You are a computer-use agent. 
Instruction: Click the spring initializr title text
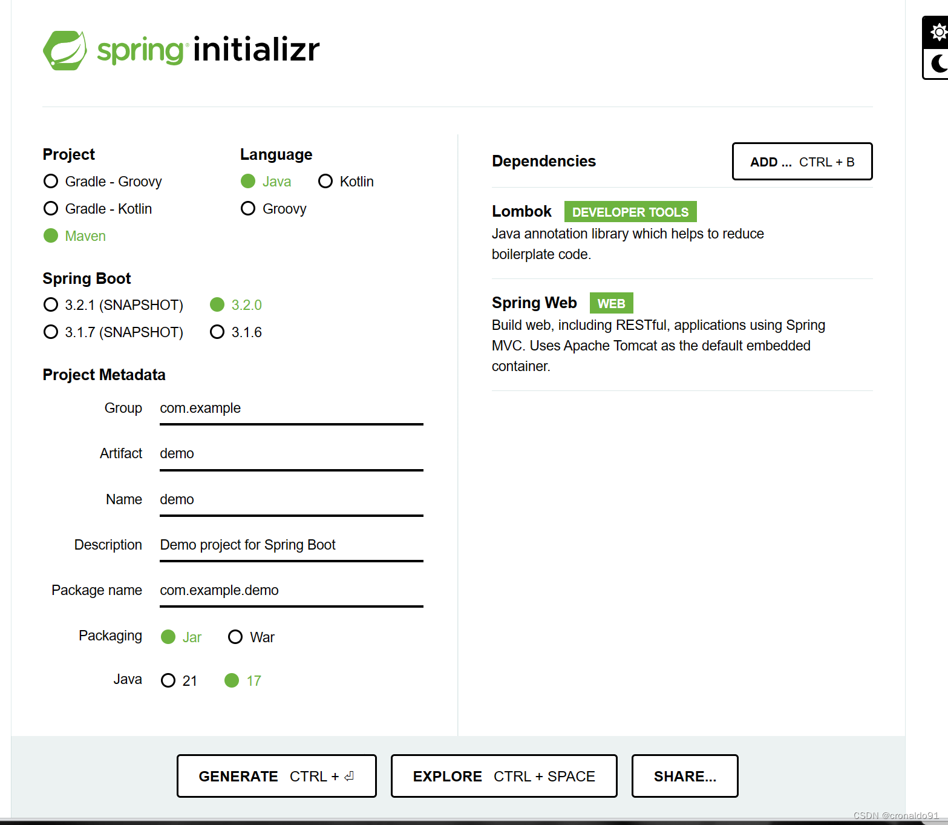(208, 50)
